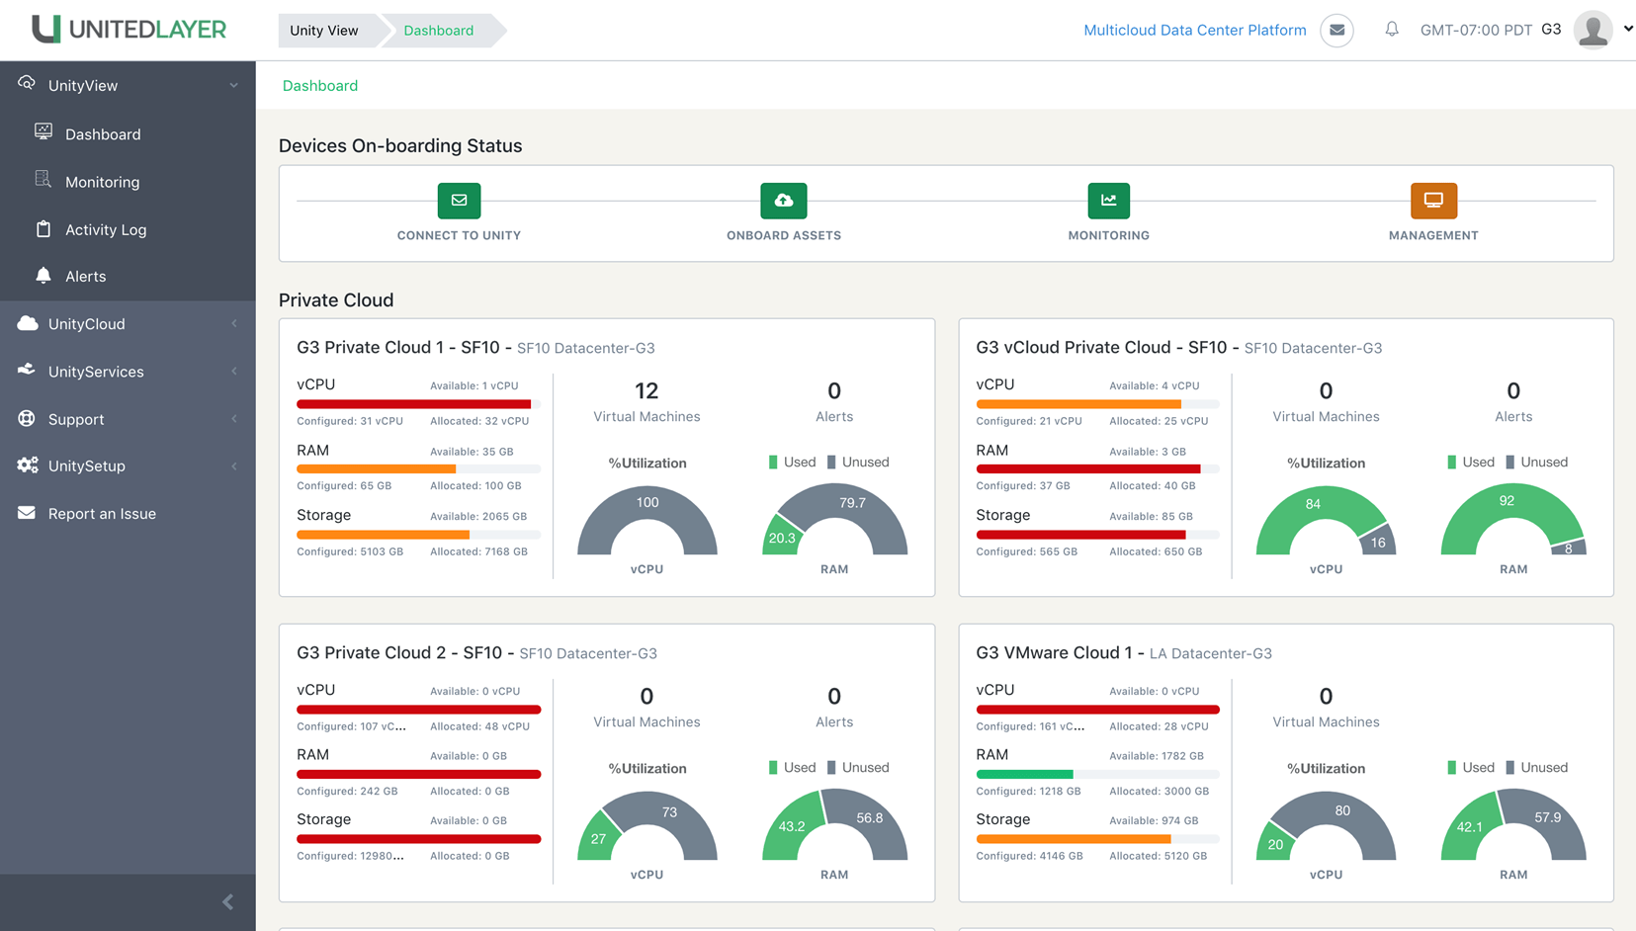Click the G3 VMware Cloud 1 RAM gauge
This screenshot has width=1636, height=931.
pos(1513,824)
